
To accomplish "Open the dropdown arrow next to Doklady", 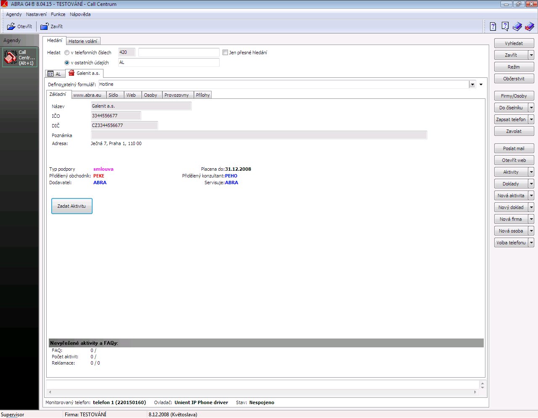I will (x=531, y=184).
